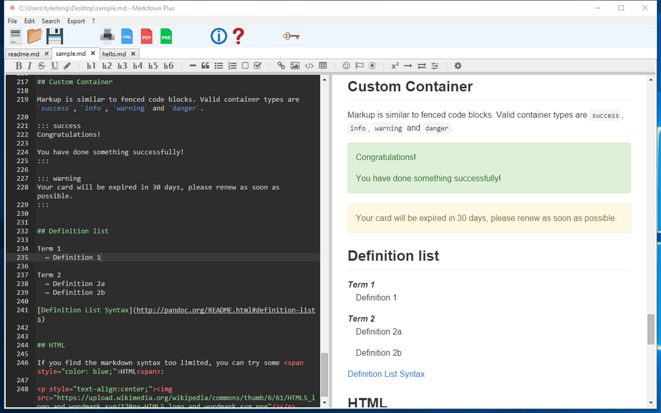The height and width of the screenshot is (413, 661).
Task: Insert an h4 heading
Action: tap(137, 66)
